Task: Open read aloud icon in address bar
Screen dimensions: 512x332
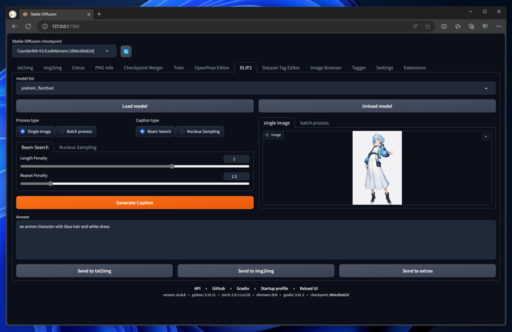Action: 415,26
